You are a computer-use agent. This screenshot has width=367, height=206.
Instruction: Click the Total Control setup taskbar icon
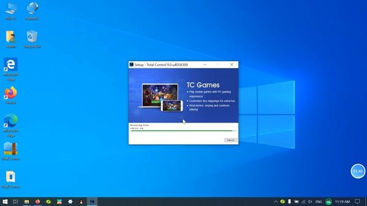(x=92, y=201)
